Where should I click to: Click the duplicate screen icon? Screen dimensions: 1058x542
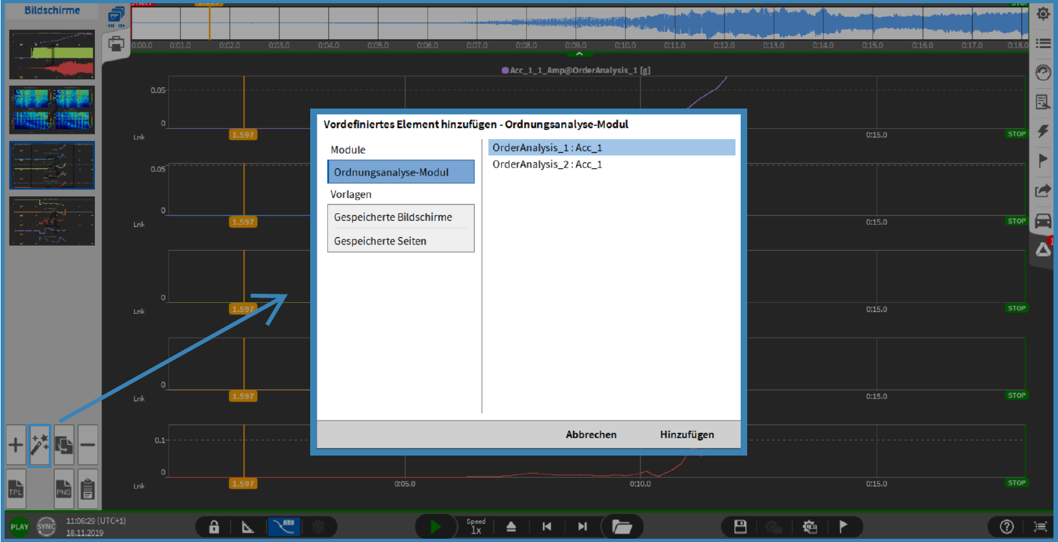(64, 445)
